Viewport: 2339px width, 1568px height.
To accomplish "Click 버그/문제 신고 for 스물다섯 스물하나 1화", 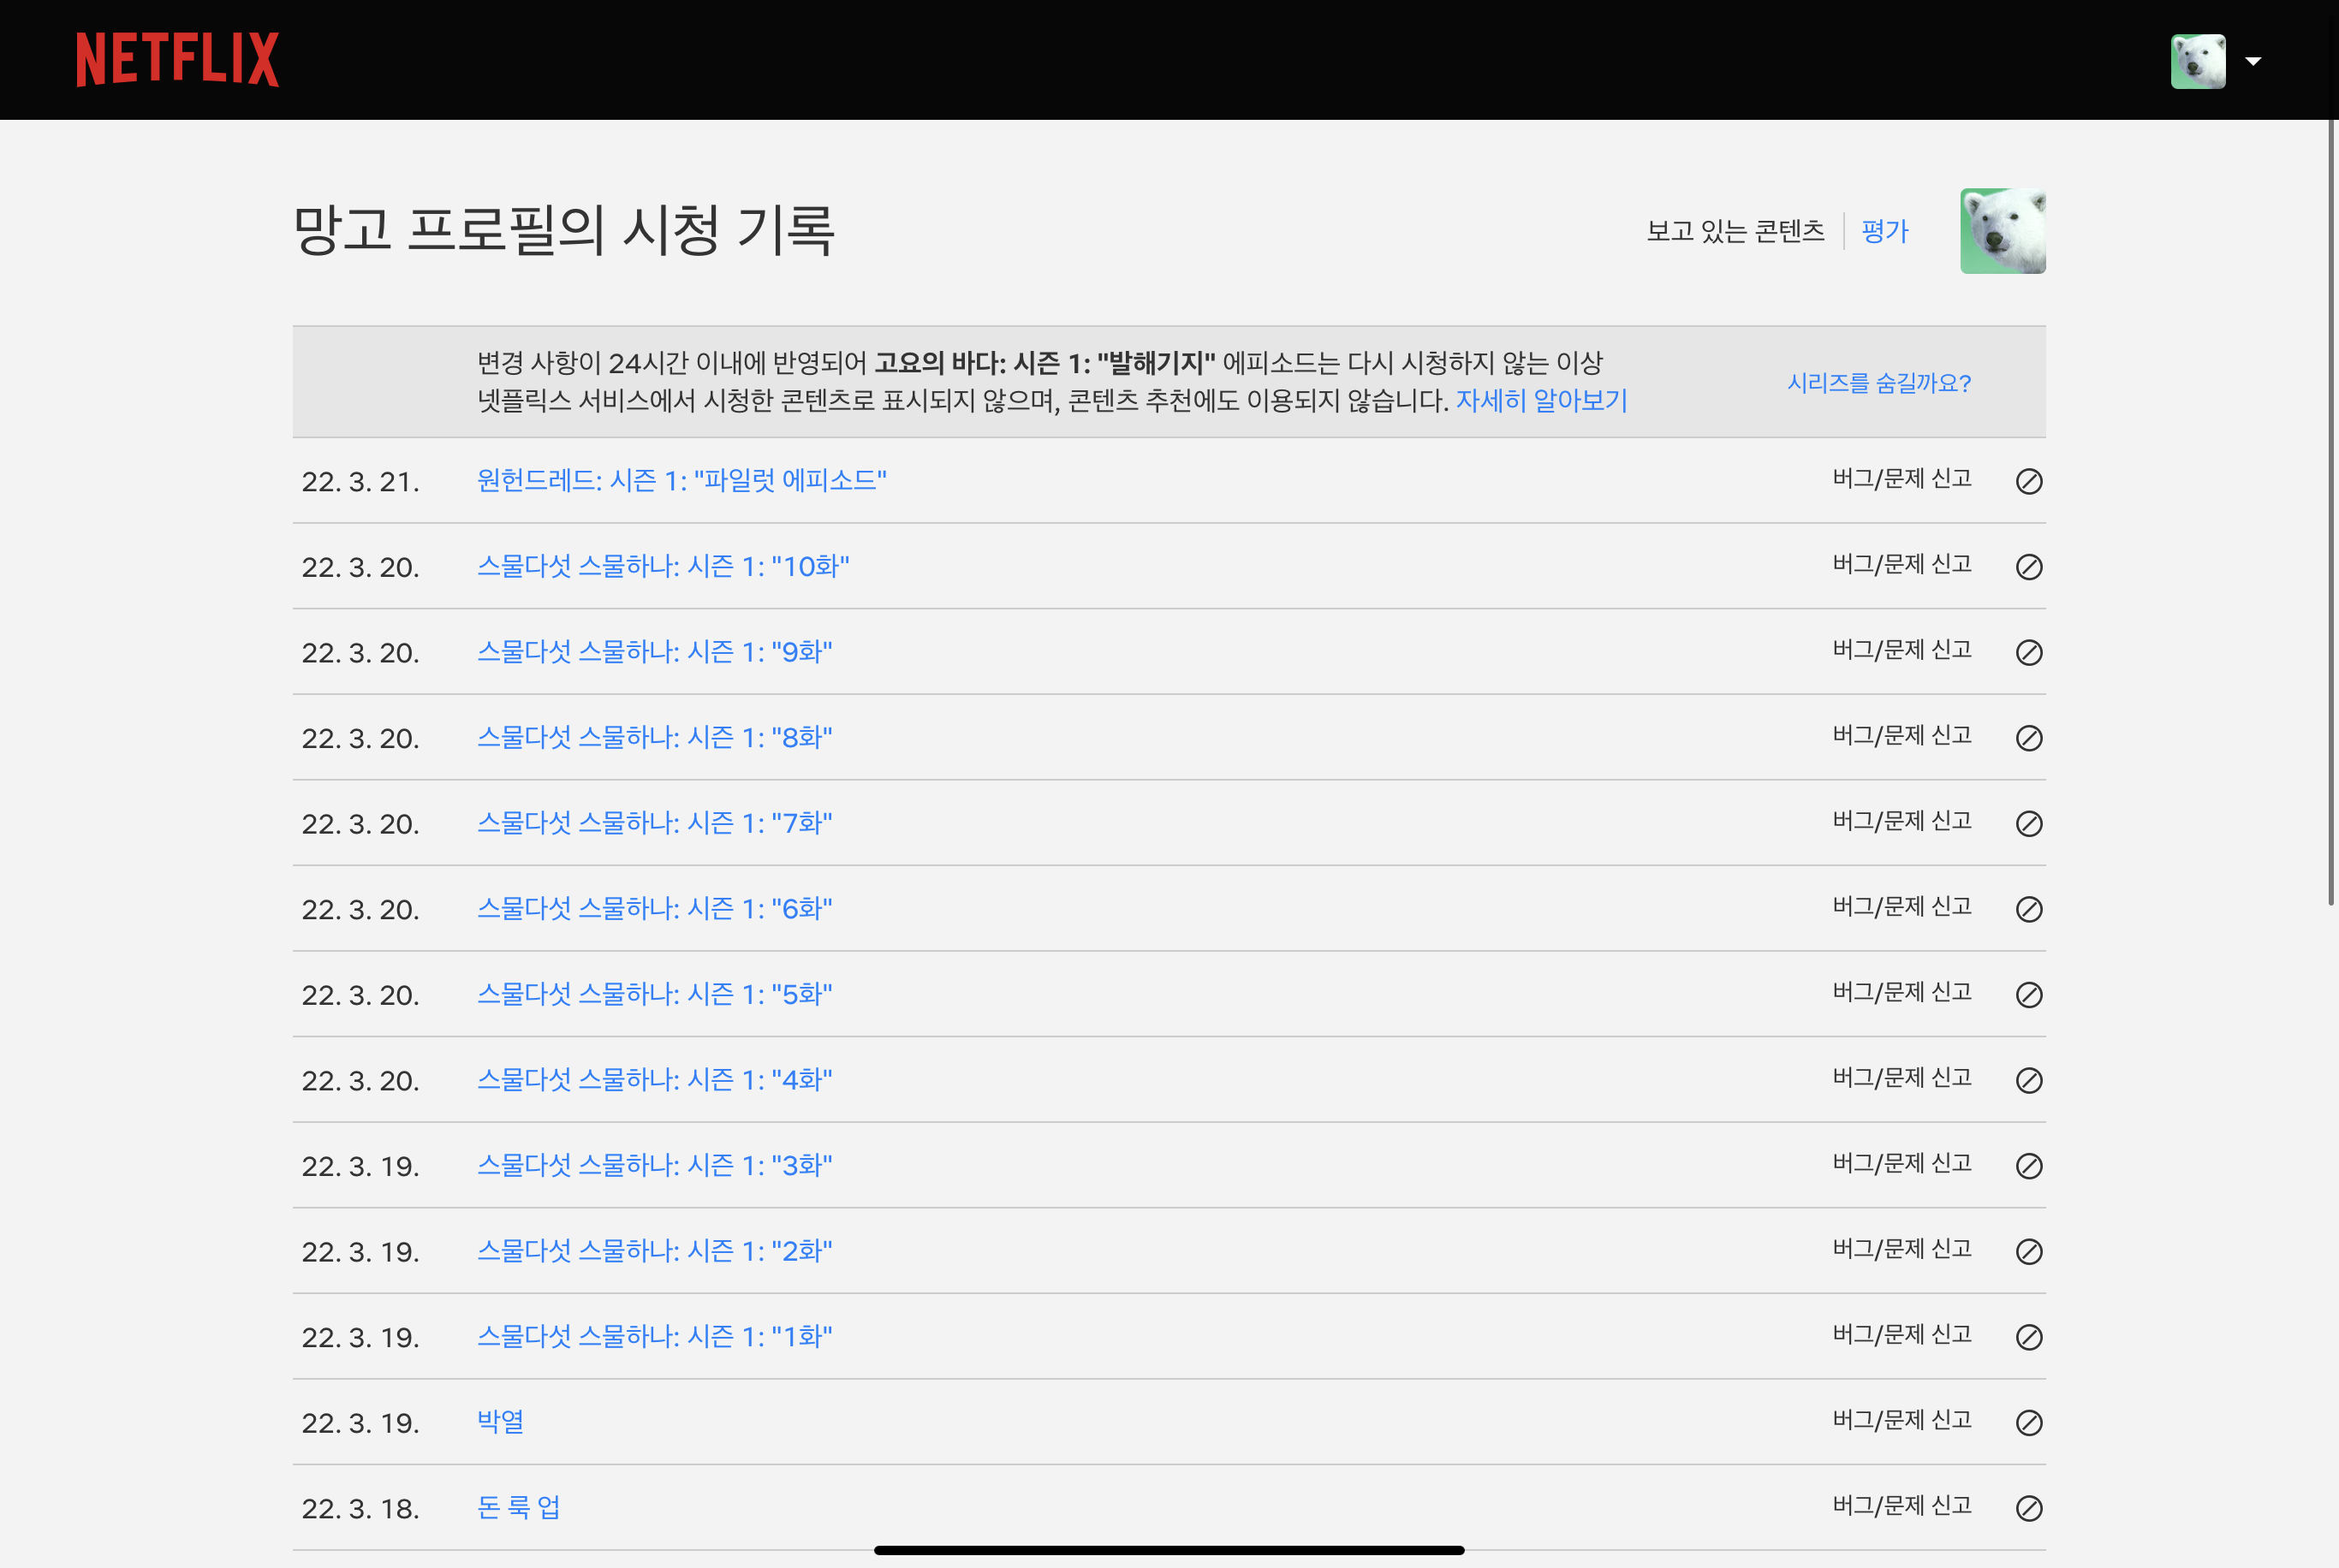I will click(1901, 1334).
